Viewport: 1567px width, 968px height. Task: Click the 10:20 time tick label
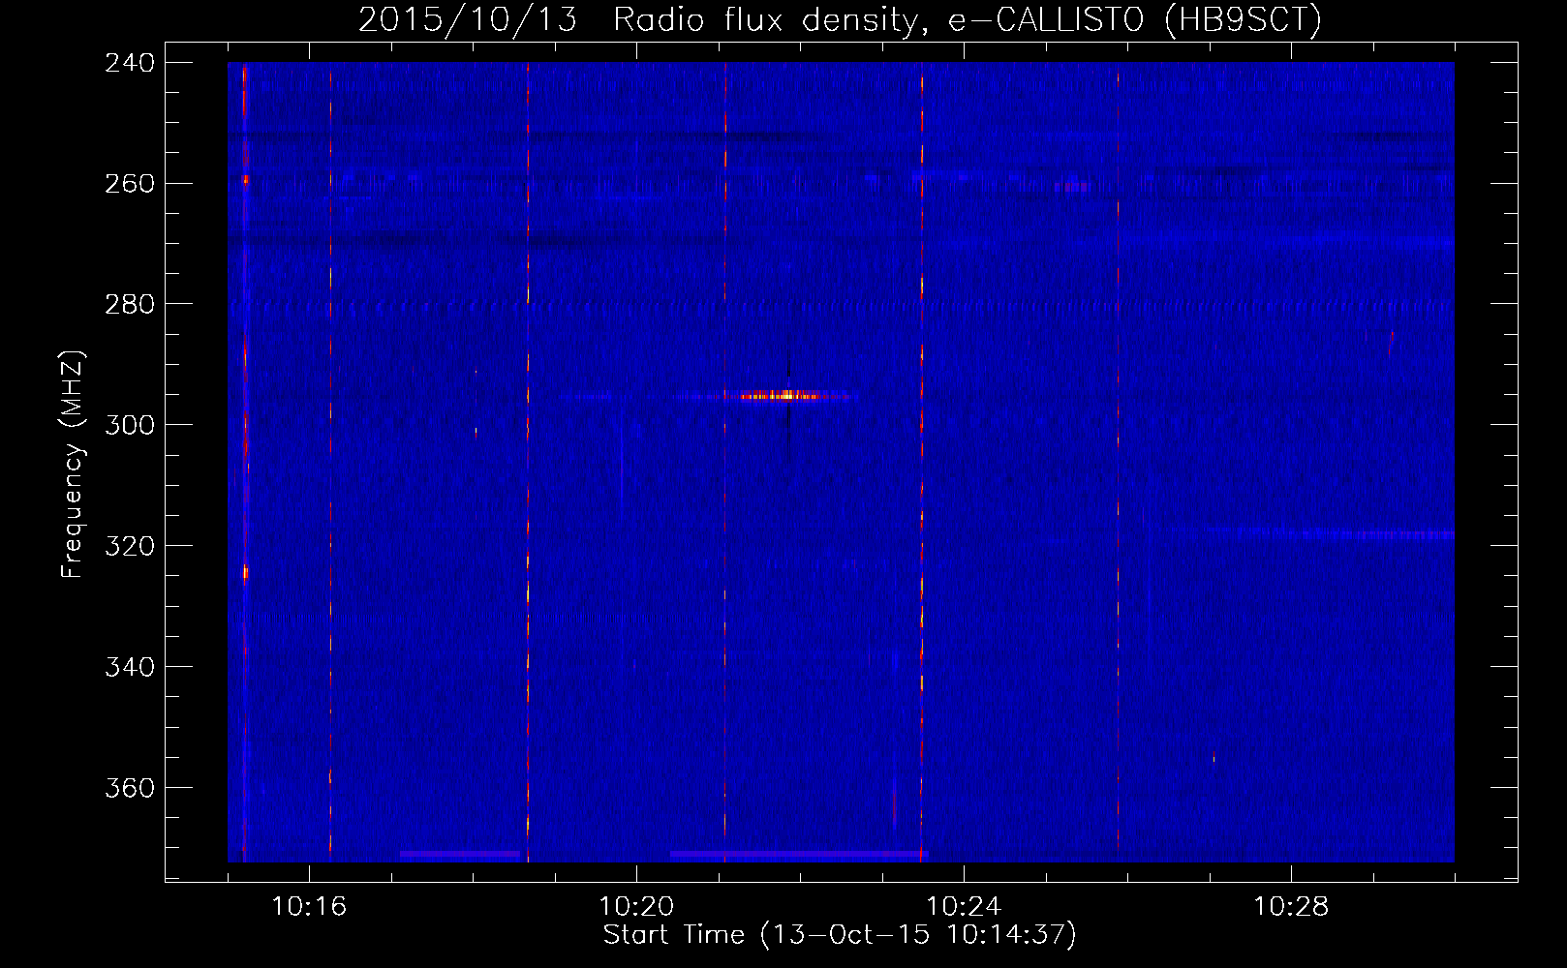coord(636,907)
